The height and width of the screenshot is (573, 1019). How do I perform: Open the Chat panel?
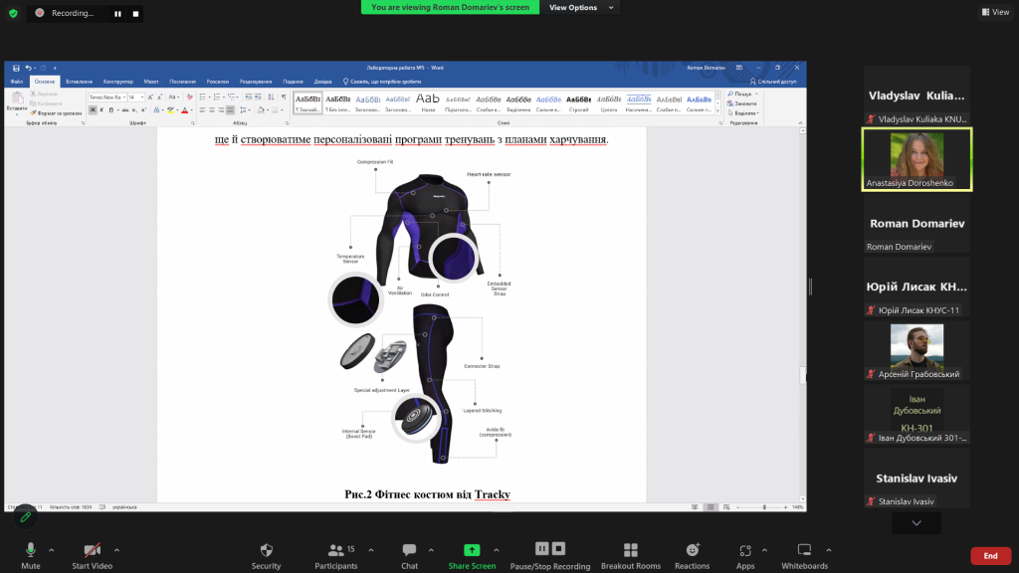[409, 556]
